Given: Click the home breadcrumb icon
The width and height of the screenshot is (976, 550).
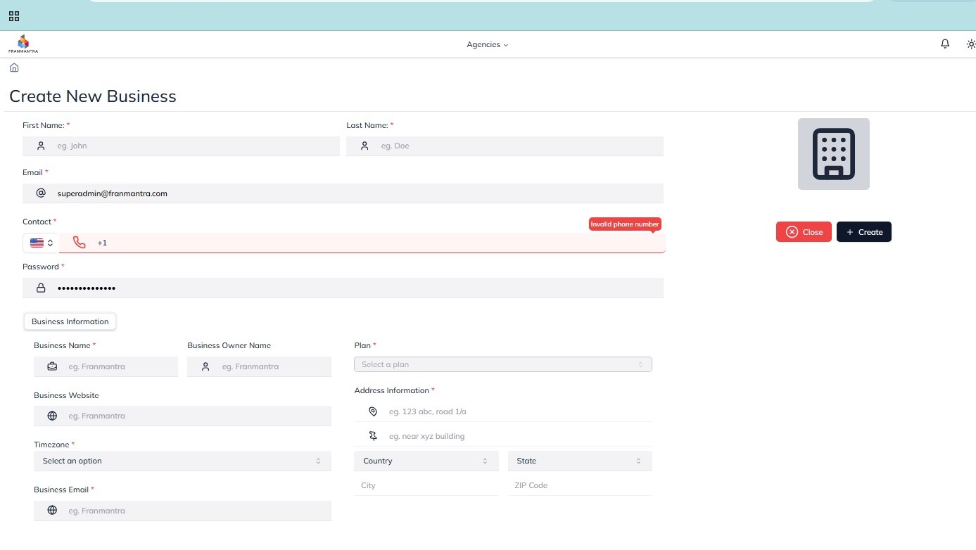Looking at the screenshot, I should 14,68.
